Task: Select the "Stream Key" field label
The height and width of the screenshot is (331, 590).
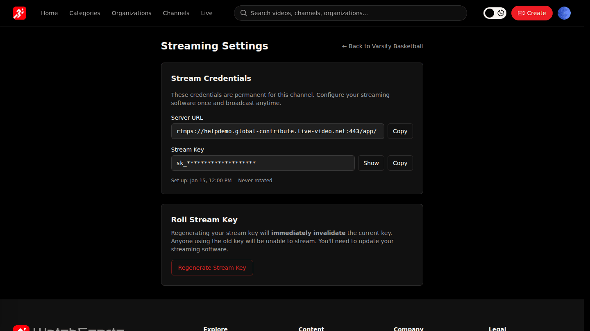Action: click(187, 150)
